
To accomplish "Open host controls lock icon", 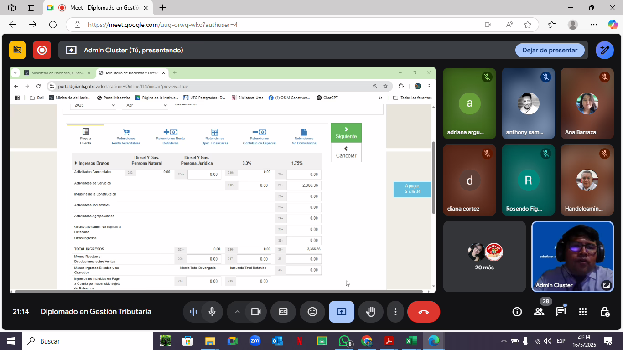I will tap(605, 312).
